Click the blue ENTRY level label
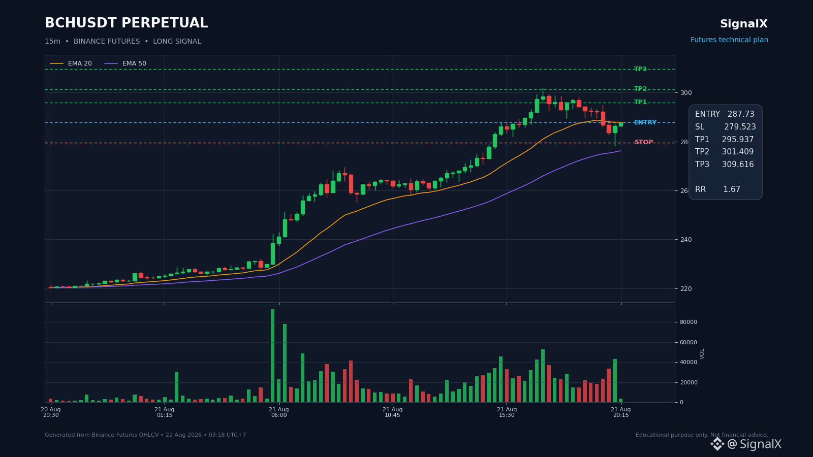813x457 pixels. coord(645,122)
